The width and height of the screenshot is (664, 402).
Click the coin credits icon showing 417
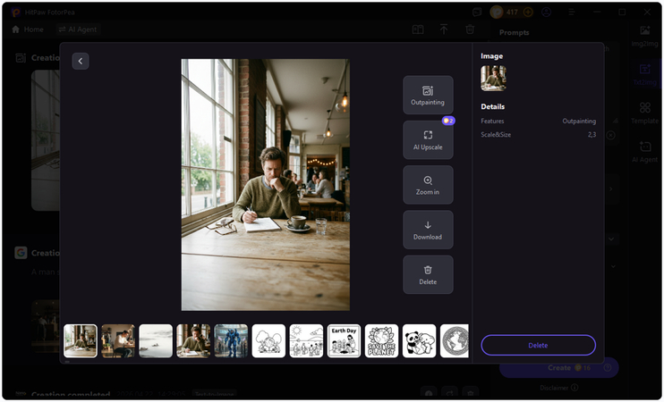pyautogui.click(x=497, y=12)
